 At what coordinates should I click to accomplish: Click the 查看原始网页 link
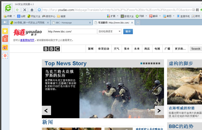point(27,40)
